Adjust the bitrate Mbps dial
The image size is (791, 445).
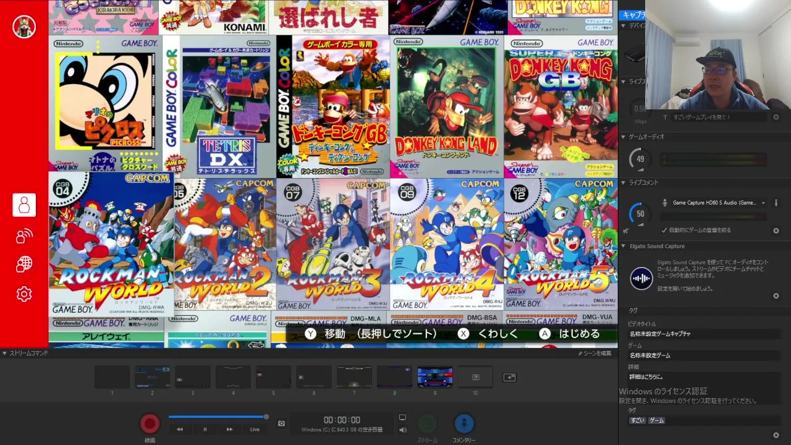click(x=640, y=109)
